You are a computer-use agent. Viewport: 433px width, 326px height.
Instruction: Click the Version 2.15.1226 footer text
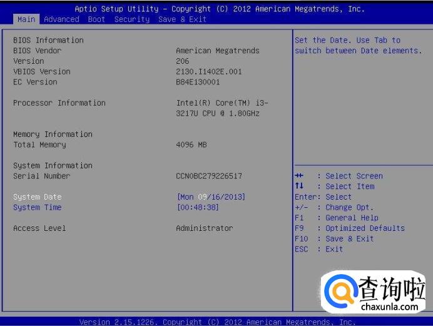coord(217,322)
